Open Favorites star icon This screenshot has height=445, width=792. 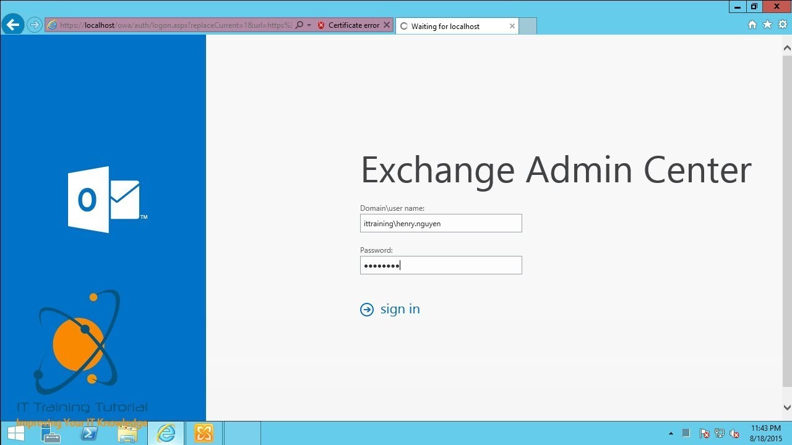(x=767, y=25)
